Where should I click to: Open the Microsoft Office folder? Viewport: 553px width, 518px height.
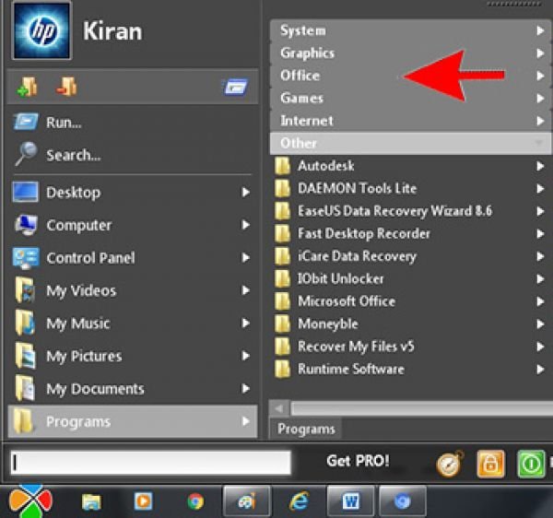[x=410, y=301]
